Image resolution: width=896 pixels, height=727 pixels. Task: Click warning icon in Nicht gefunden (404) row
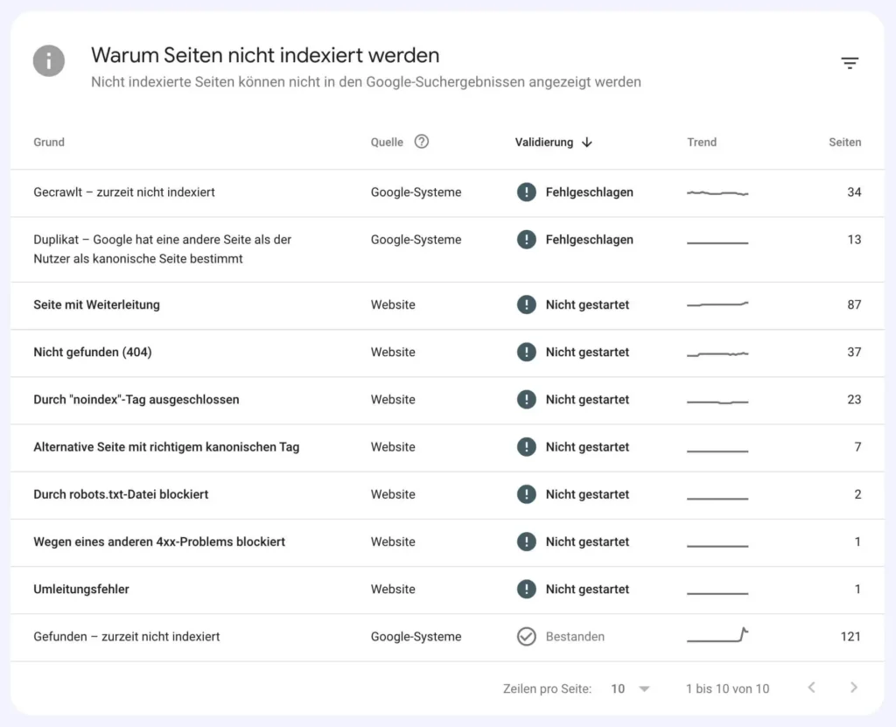coord(526,352)
